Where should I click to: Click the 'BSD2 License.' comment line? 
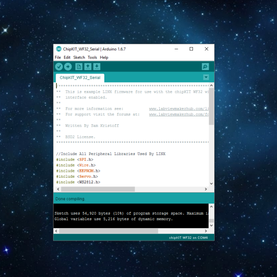click(76, 137)
